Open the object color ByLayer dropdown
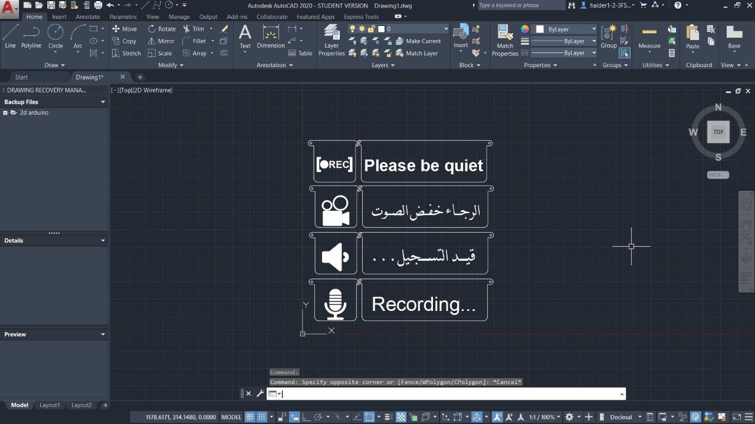 pos(566,29)
